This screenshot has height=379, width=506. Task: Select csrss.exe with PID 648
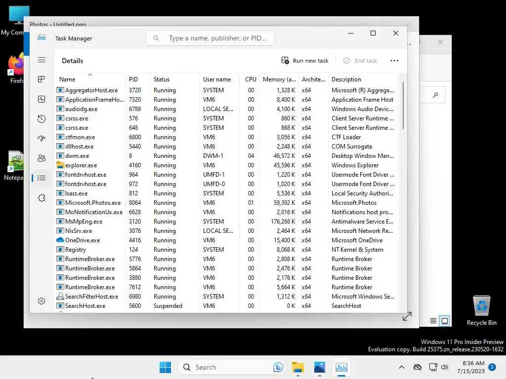coord(226,128)
